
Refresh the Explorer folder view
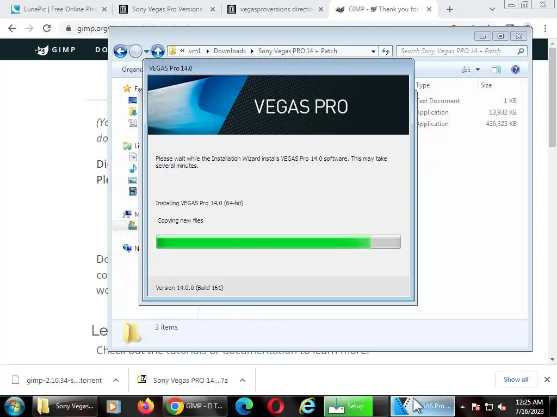[386, 52]
